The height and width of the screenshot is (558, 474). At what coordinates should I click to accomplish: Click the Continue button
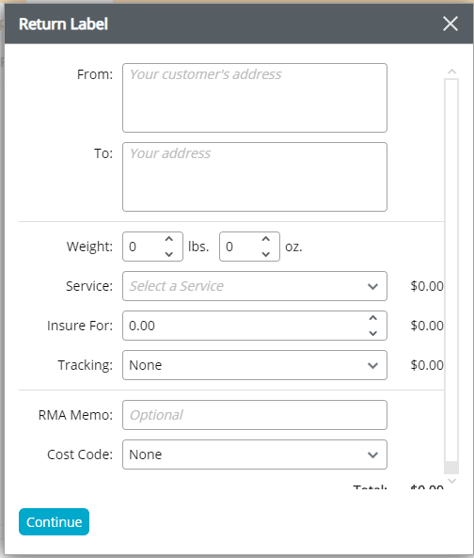[54, 521]
